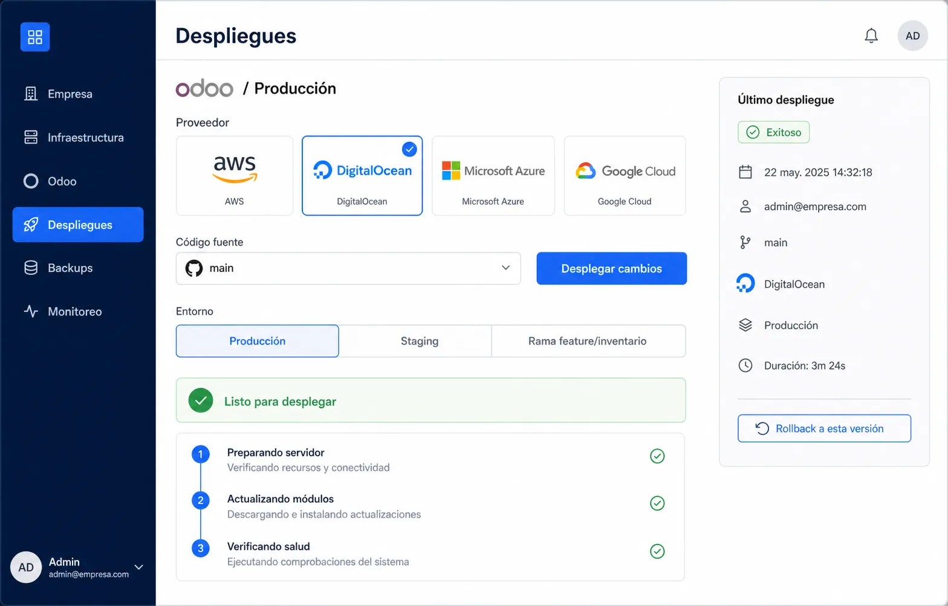948x606 pixels.
Task: Click step 1 number circle
Action: (201, 454)
